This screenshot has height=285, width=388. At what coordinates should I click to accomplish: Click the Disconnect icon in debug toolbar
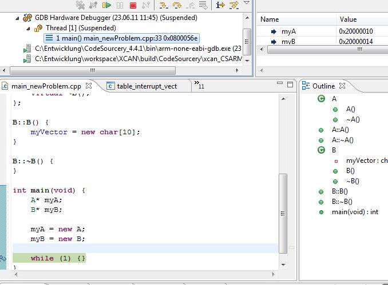pyautogui.click(x=145, y=5)
